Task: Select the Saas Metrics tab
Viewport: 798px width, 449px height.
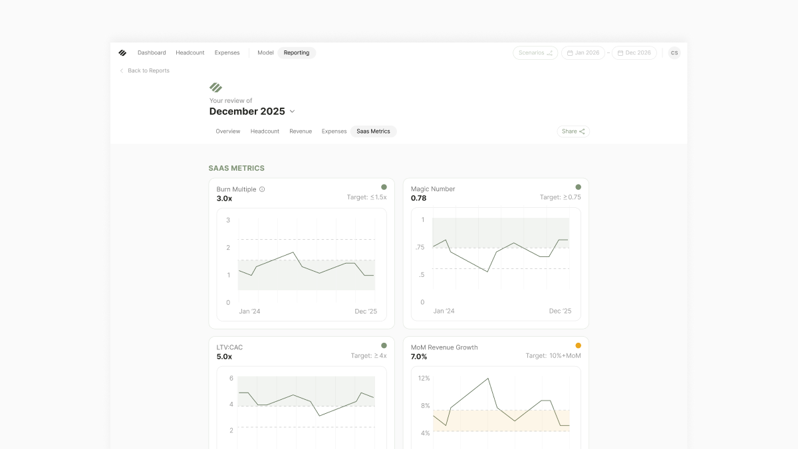Action: (x=373, y=132)
